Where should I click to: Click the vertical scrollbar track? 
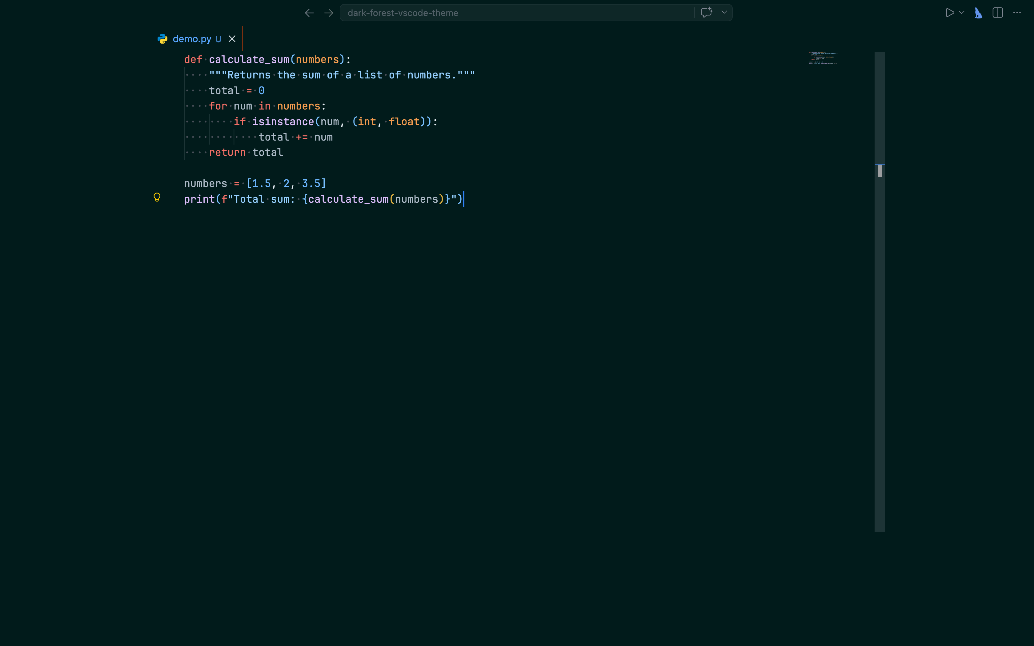coord(879,291)
